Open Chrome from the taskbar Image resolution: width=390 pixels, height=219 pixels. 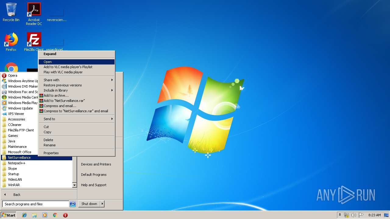55,215
